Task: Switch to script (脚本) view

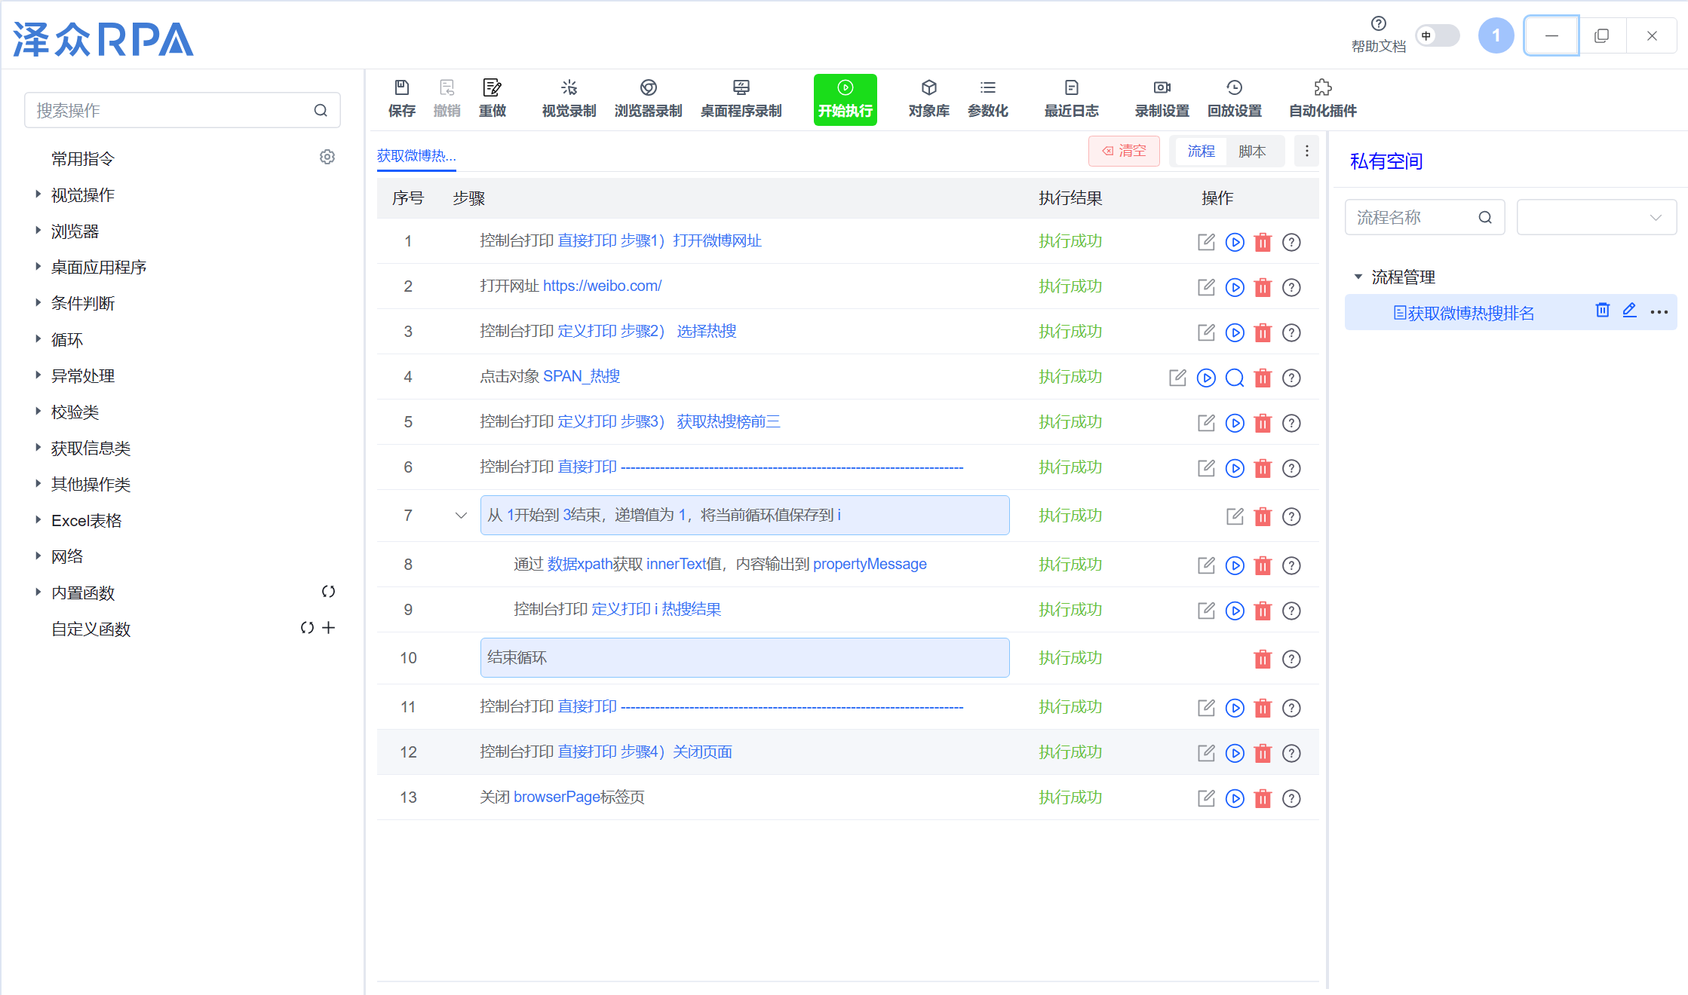Action: click(x=1252, y=152)
